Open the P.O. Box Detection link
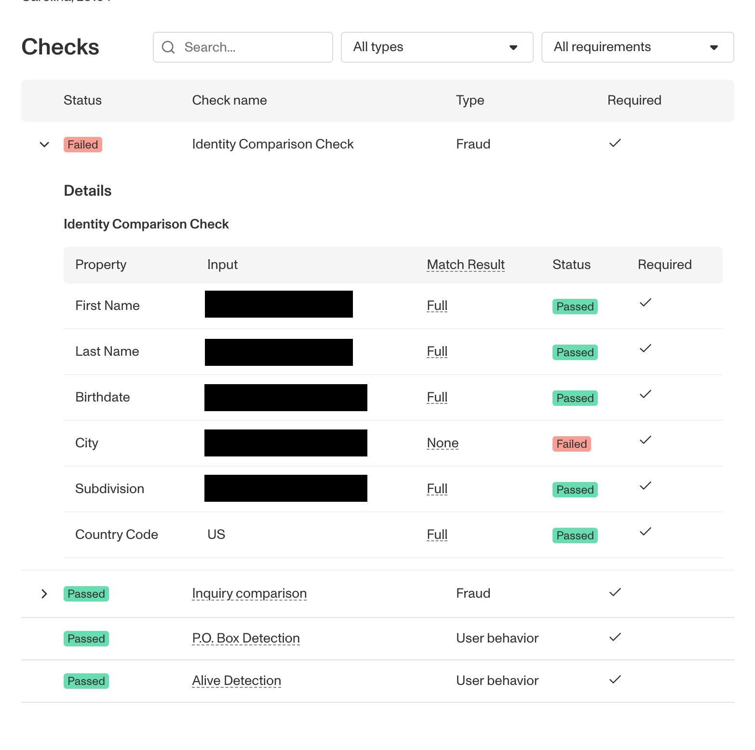Screen dimensions: 755x750 point(246,638)
